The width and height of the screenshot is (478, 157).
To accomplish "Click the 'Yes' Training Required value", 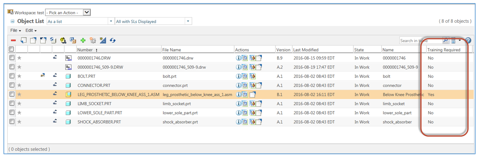I will pyautogui.click(x=431, y=94).
